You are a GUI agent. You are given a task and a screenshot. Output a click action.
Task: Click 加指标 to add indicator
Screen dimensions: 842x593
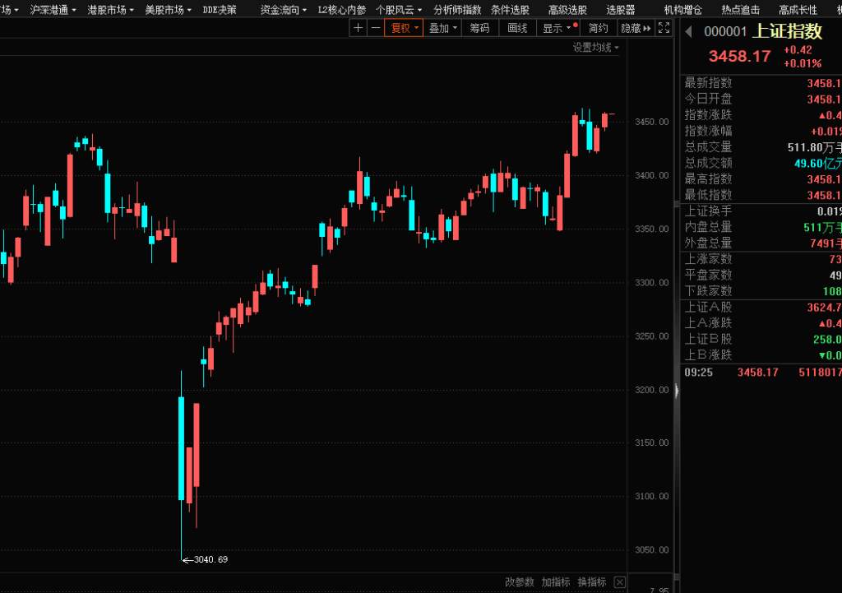(x=555, y=582)
